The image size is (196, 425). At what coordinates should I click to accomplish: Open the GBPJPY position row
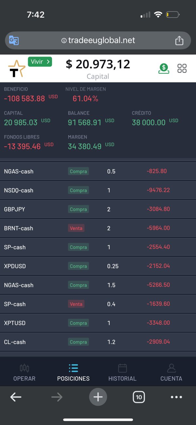[x=98, y=209]
